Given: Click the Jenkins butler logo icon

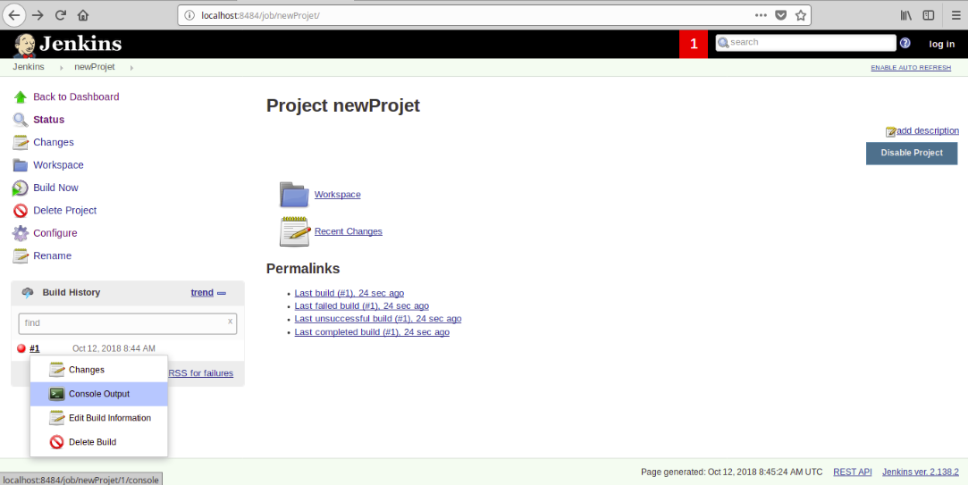Looking at the screenshot, I should coord(25,45).
